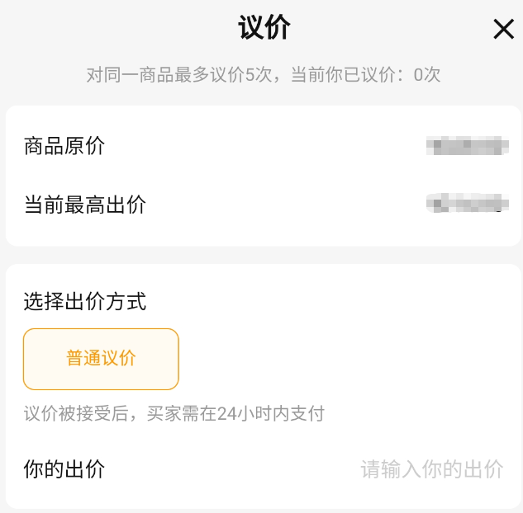
Task: Click the 议价 dialog title
Action: point(264,28)
